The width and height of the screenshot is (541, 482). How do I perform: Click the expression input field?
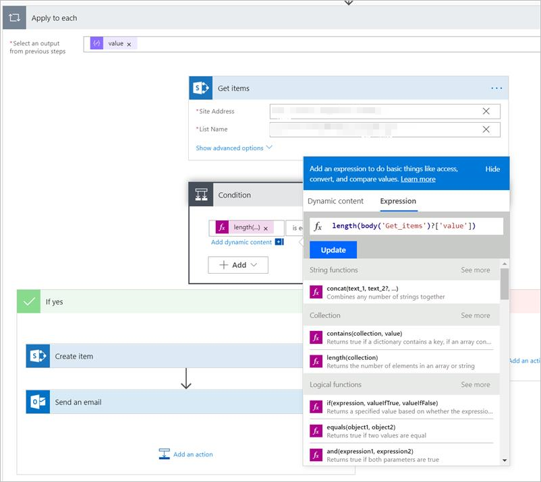[415, 226]
